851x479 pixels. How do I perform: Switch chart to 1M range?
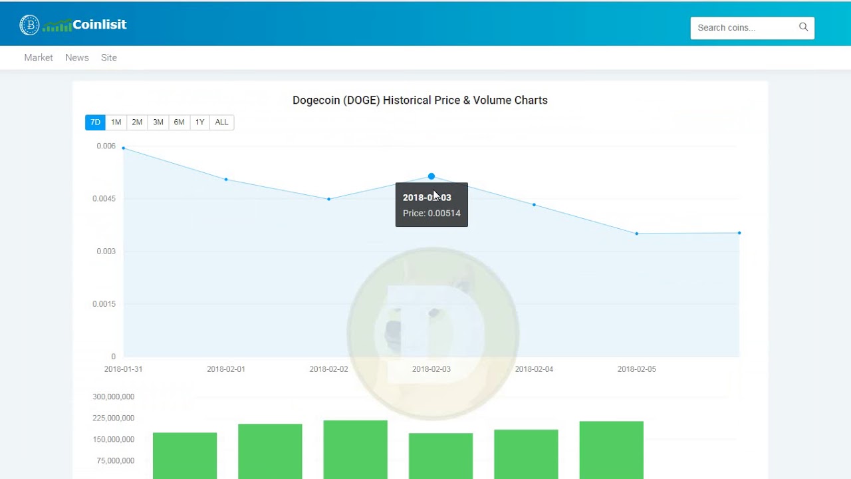116,122
